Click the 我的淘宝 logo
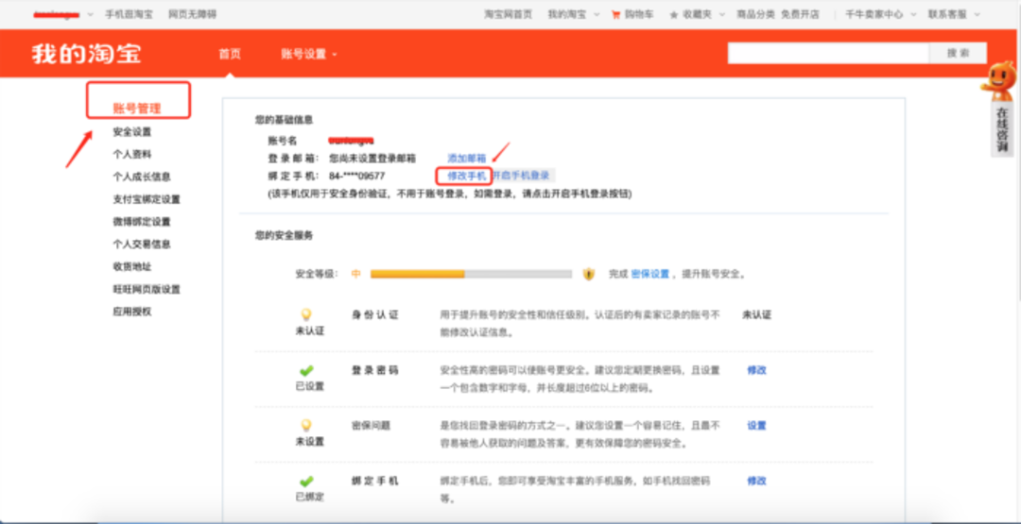 [x=87, y=53]
